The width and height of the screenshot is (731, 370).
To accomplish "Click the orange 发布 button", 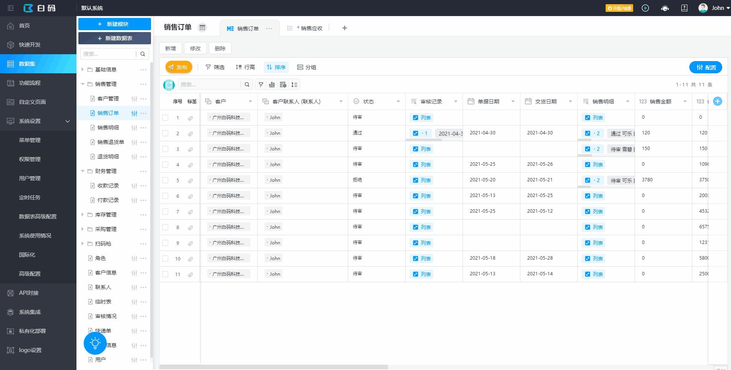I will click(179, 67).
